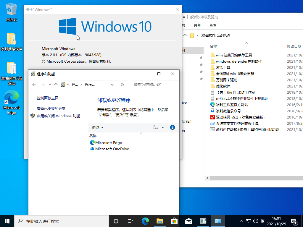Click 查看已安装的更新 link
The image size is (303, 227).
(51, 109)
